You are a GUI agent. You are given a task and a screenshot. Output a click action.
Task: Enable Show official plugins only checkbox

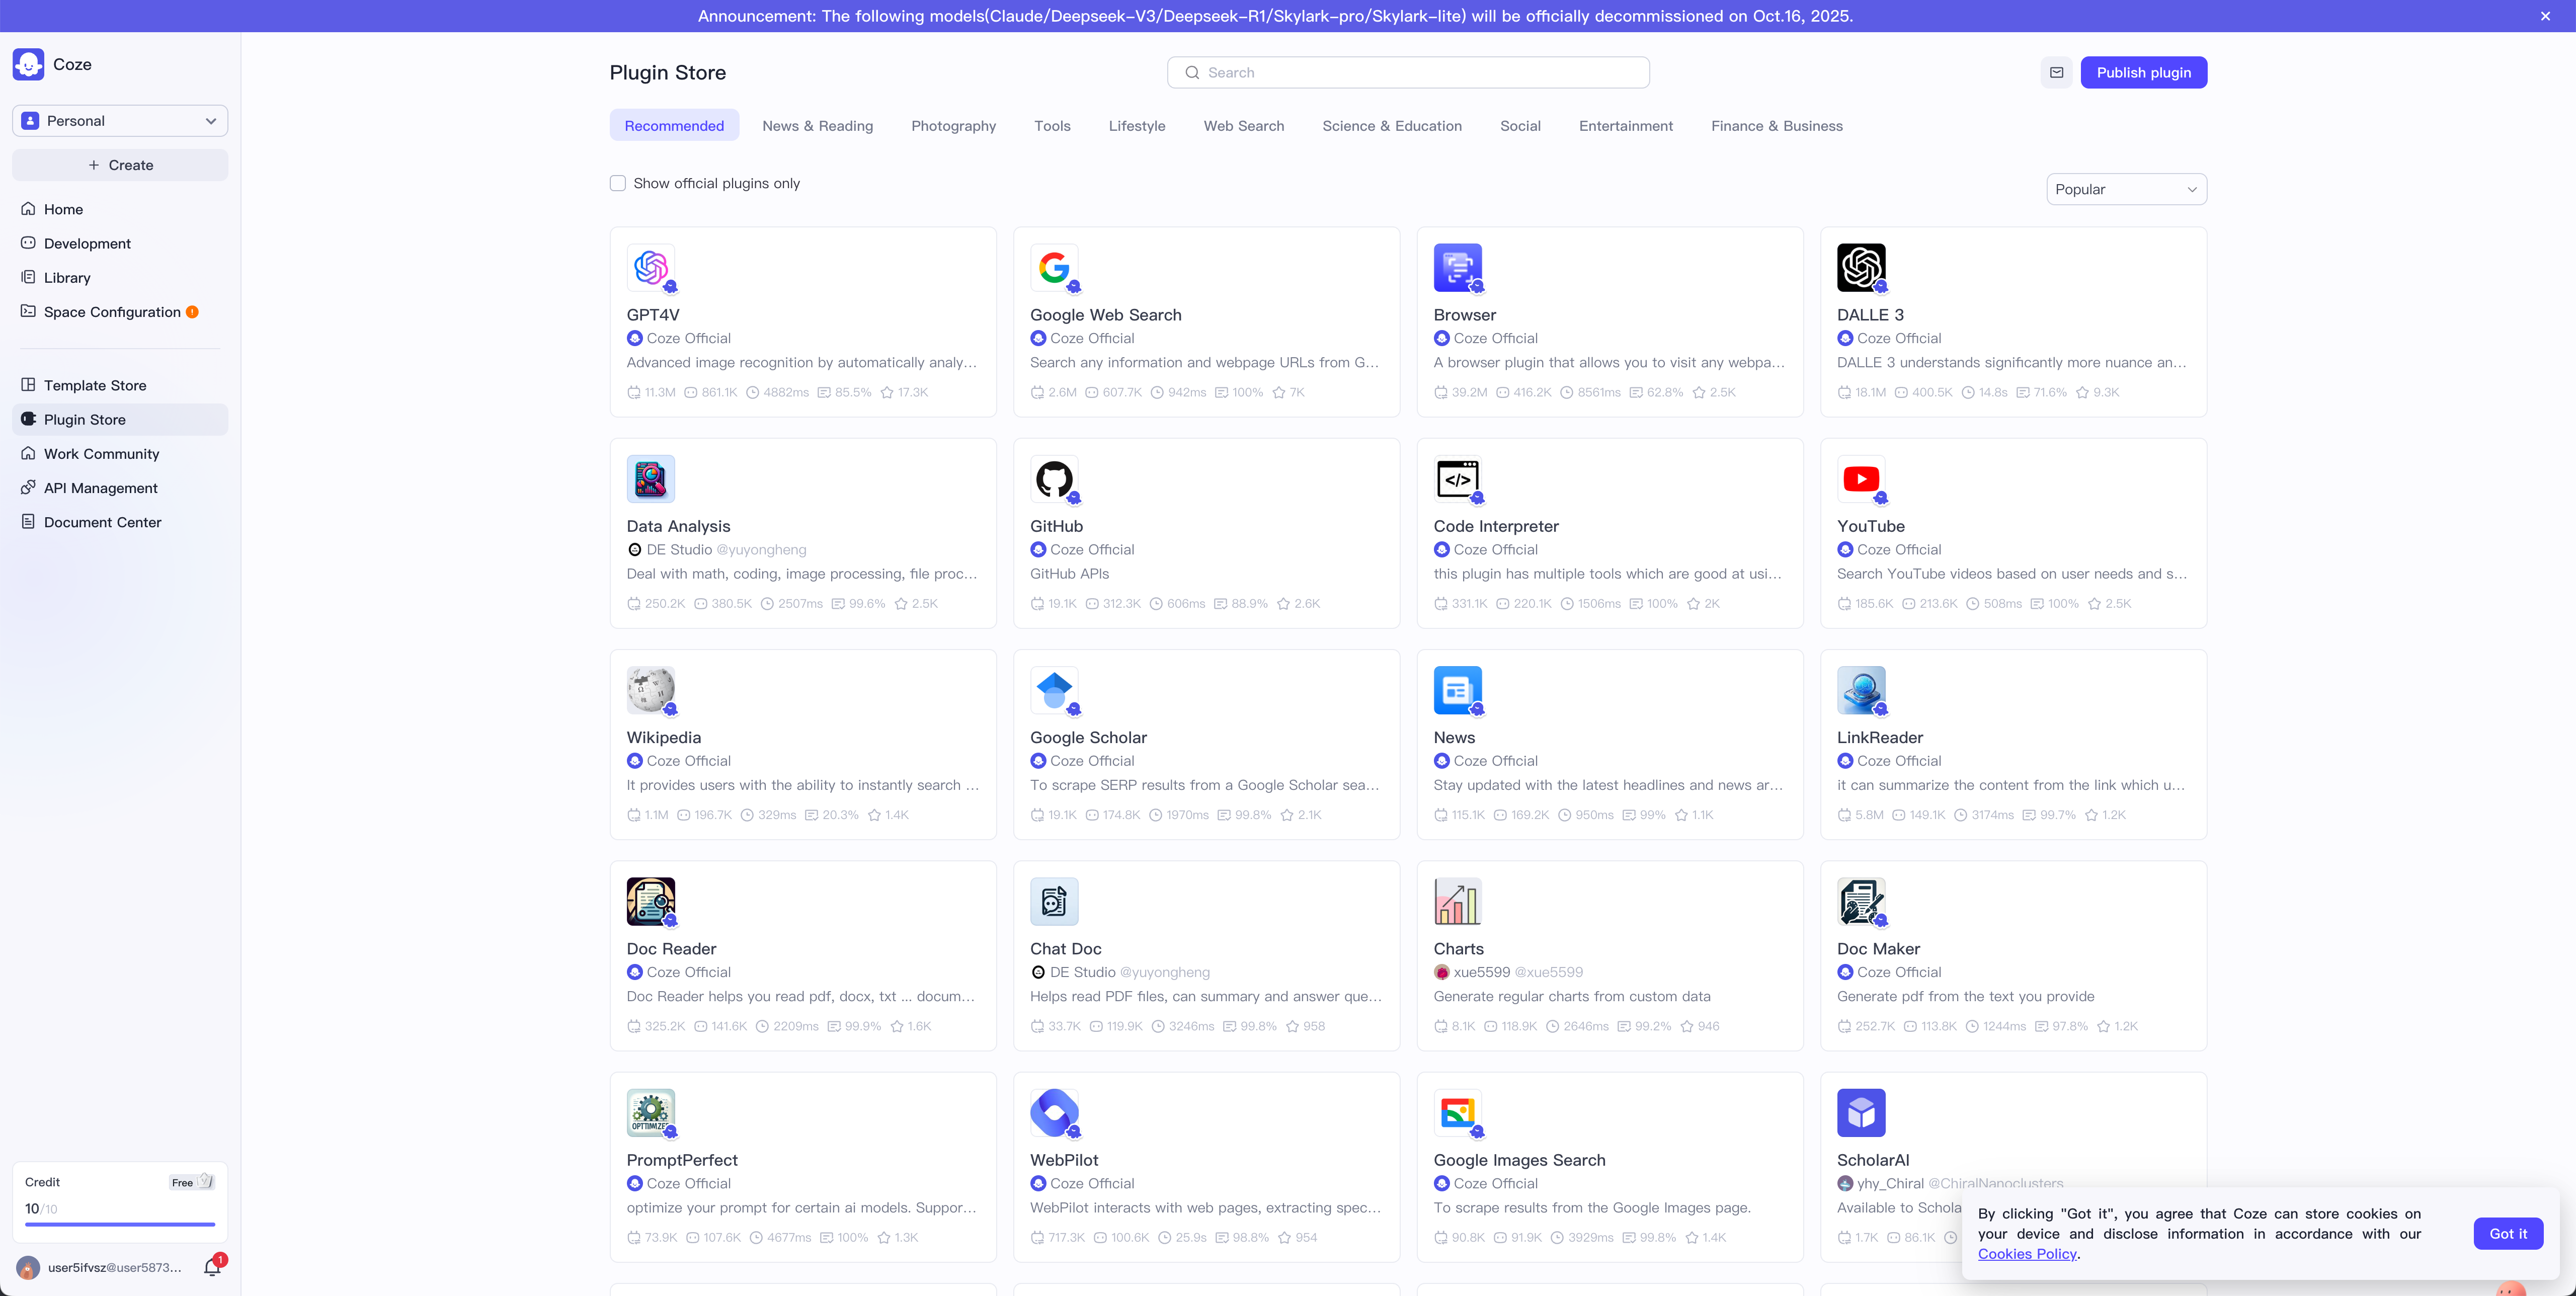pyautogui.click(x=618, y=183)
